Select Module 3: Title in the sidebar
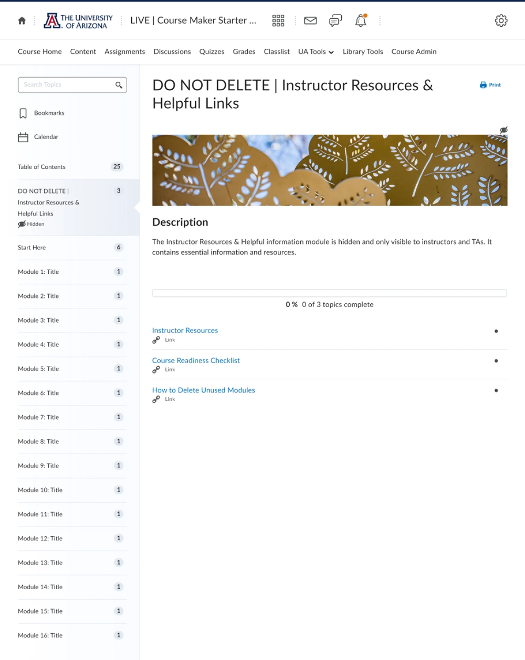Screen dimensions: 525x660 (x=72, y=320)
